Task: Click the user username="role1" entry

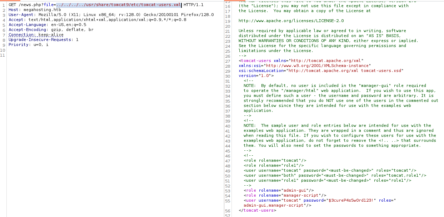Action: [327, 180]
